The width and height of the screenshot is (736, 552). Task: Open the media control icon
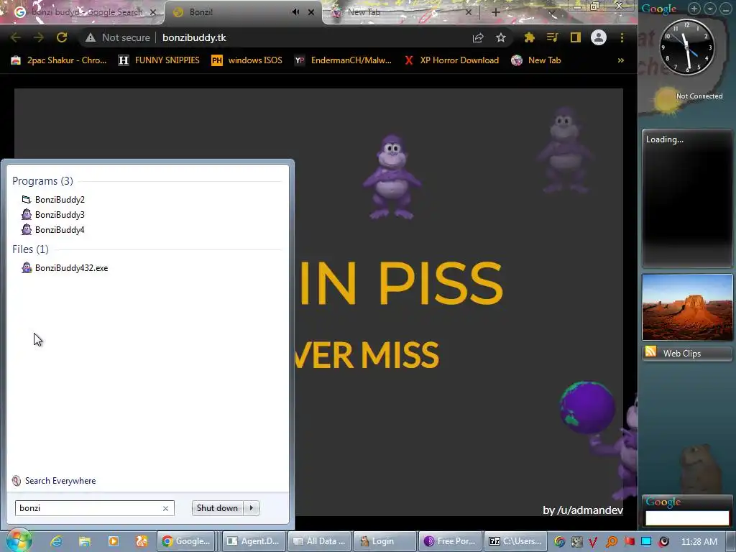tap(553, 37)
